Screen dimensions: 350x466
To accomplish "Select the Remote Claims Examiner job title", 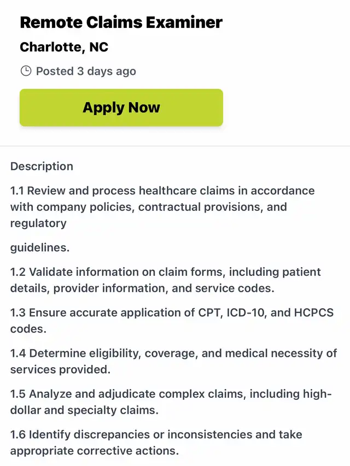I will pyautogui.click(x=121, y=22).
